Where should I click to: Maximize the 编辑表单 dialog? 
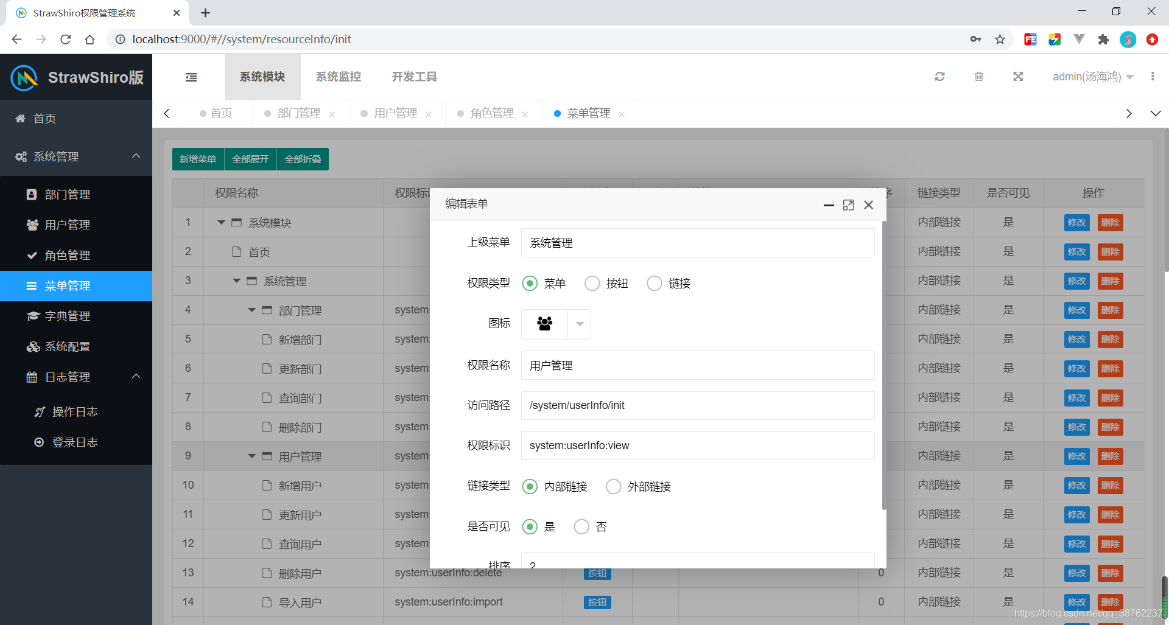[848, 205]
